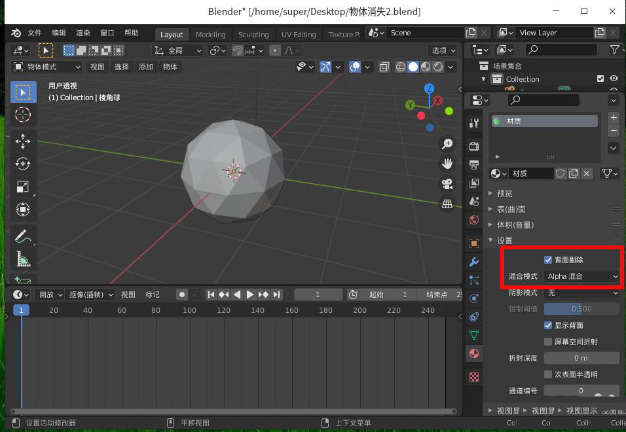Select the Box Select tool in the toolbar
Screen dimensions: 626x432
(x=23, y=92)
